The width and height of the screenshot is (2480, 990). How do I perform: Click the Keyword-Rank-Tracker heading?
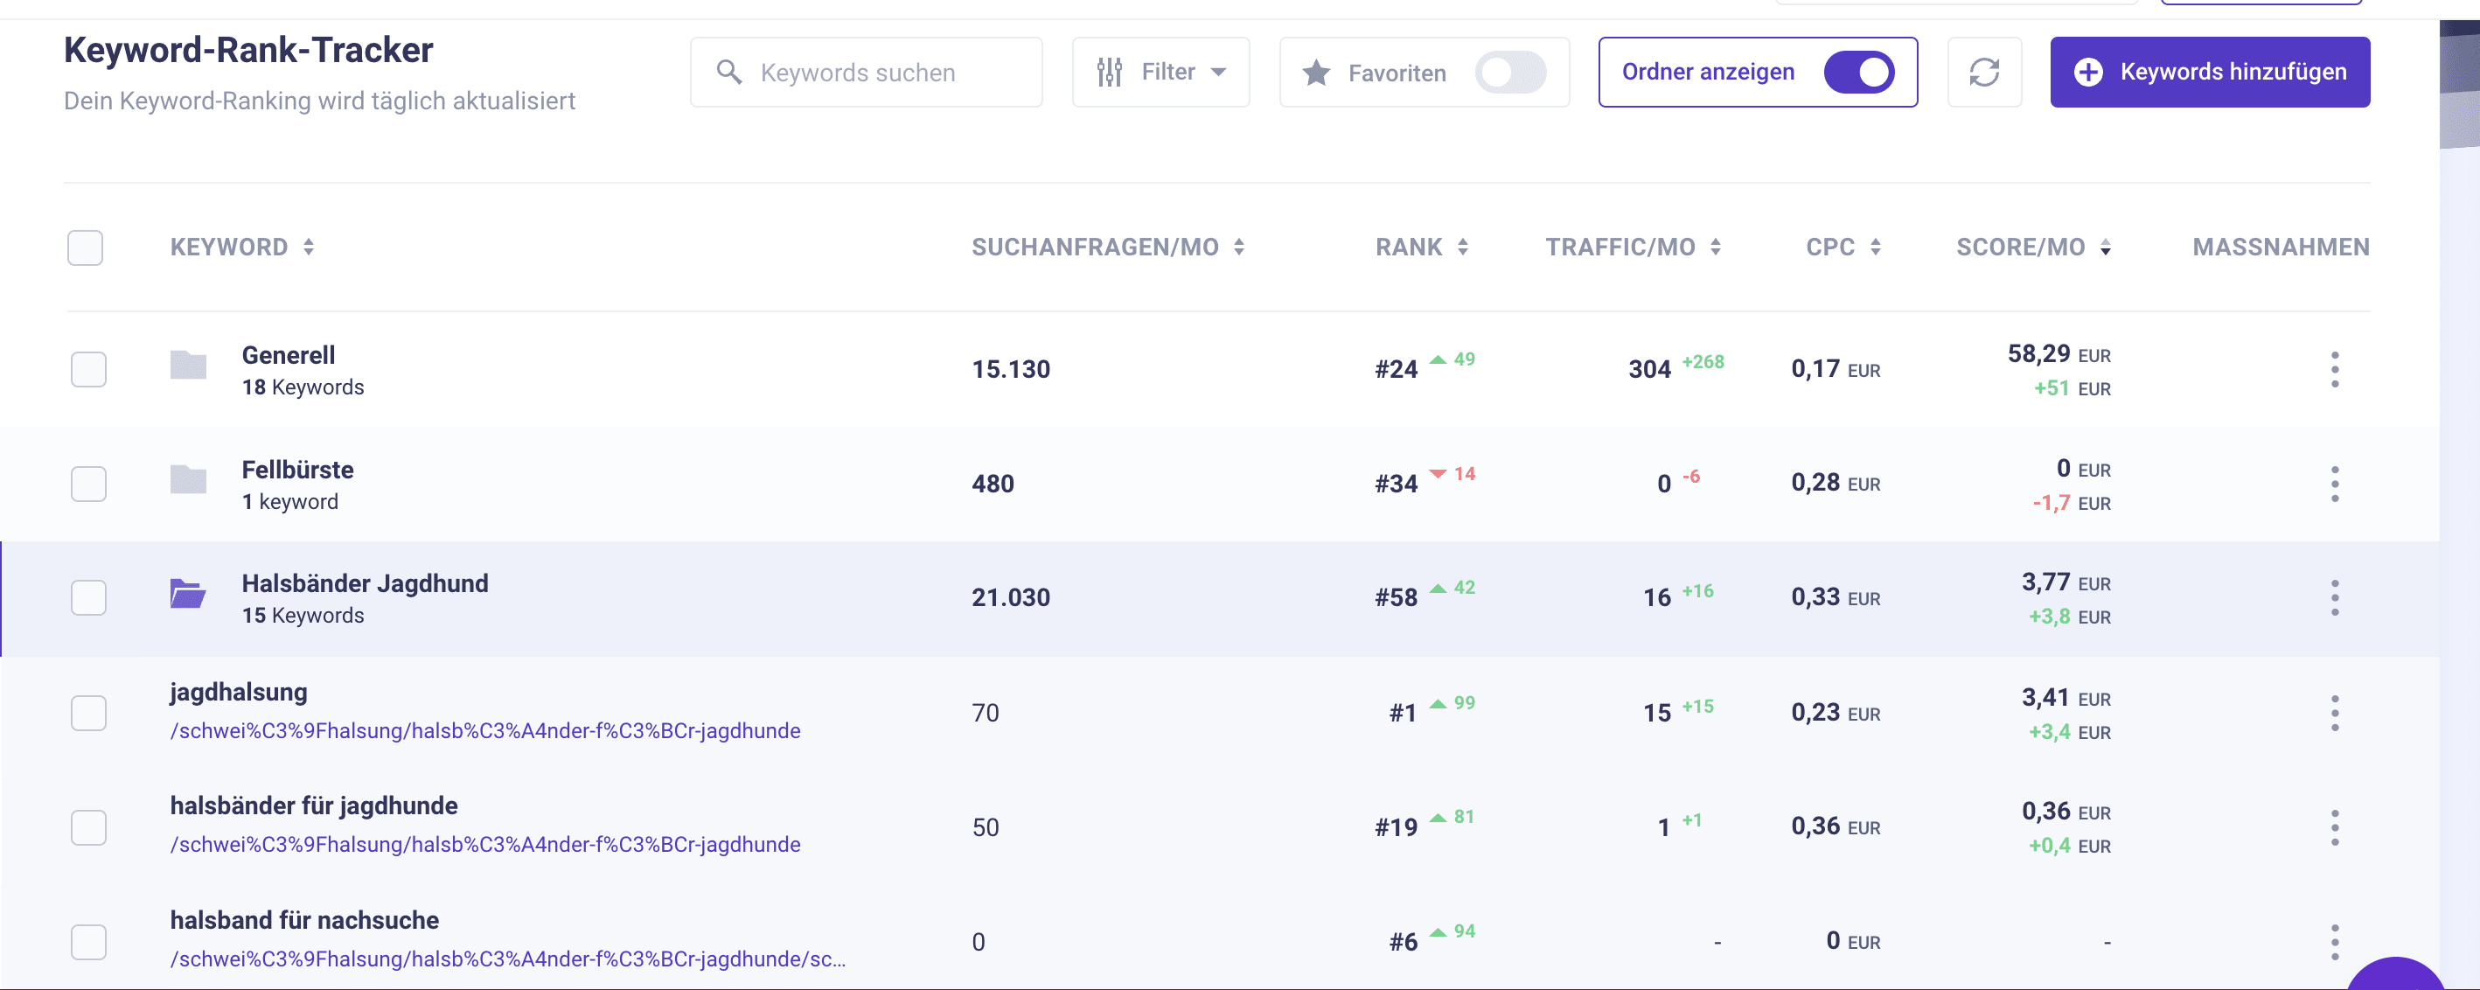(248, 50)
